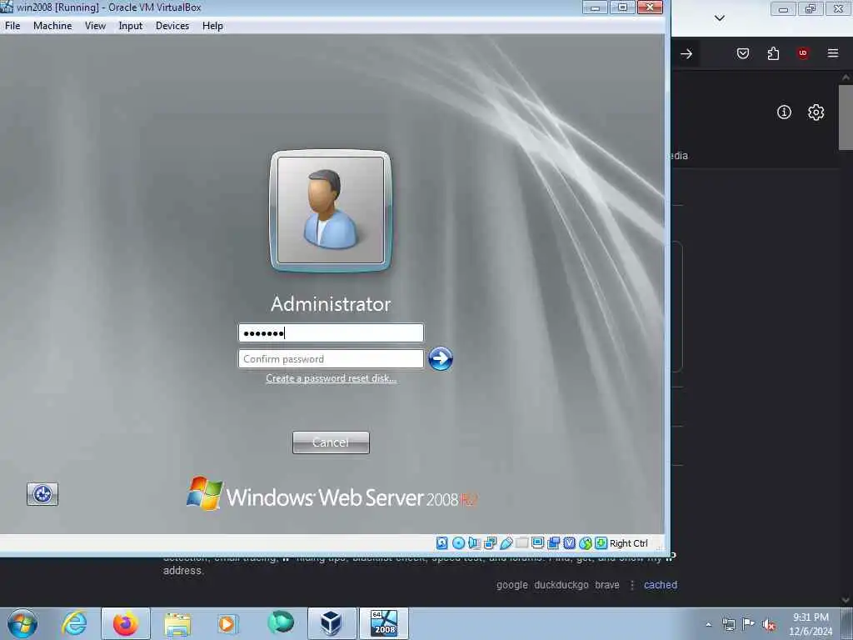
Task: Open the VirtualBox File menu
Action: coord(12,26)
